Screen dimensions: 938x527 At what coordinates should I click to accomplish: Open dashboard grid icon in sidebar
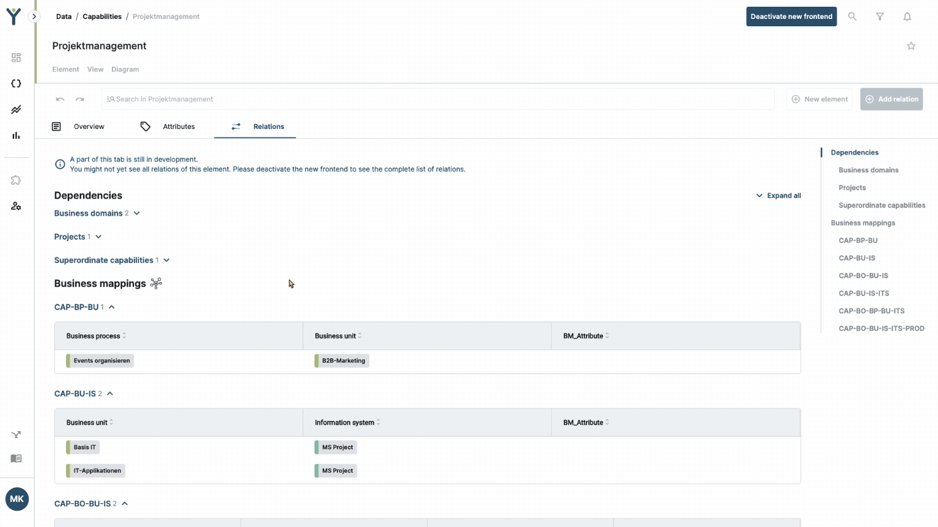(16, 57)
